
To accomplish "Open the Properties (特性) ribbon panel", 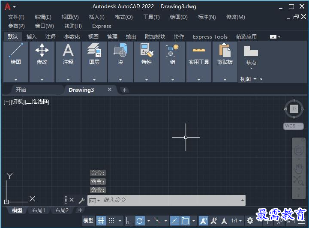I will coord(147,61).
